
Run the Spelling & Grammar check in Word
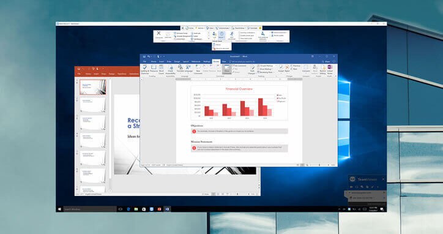[x=144, y=70]
